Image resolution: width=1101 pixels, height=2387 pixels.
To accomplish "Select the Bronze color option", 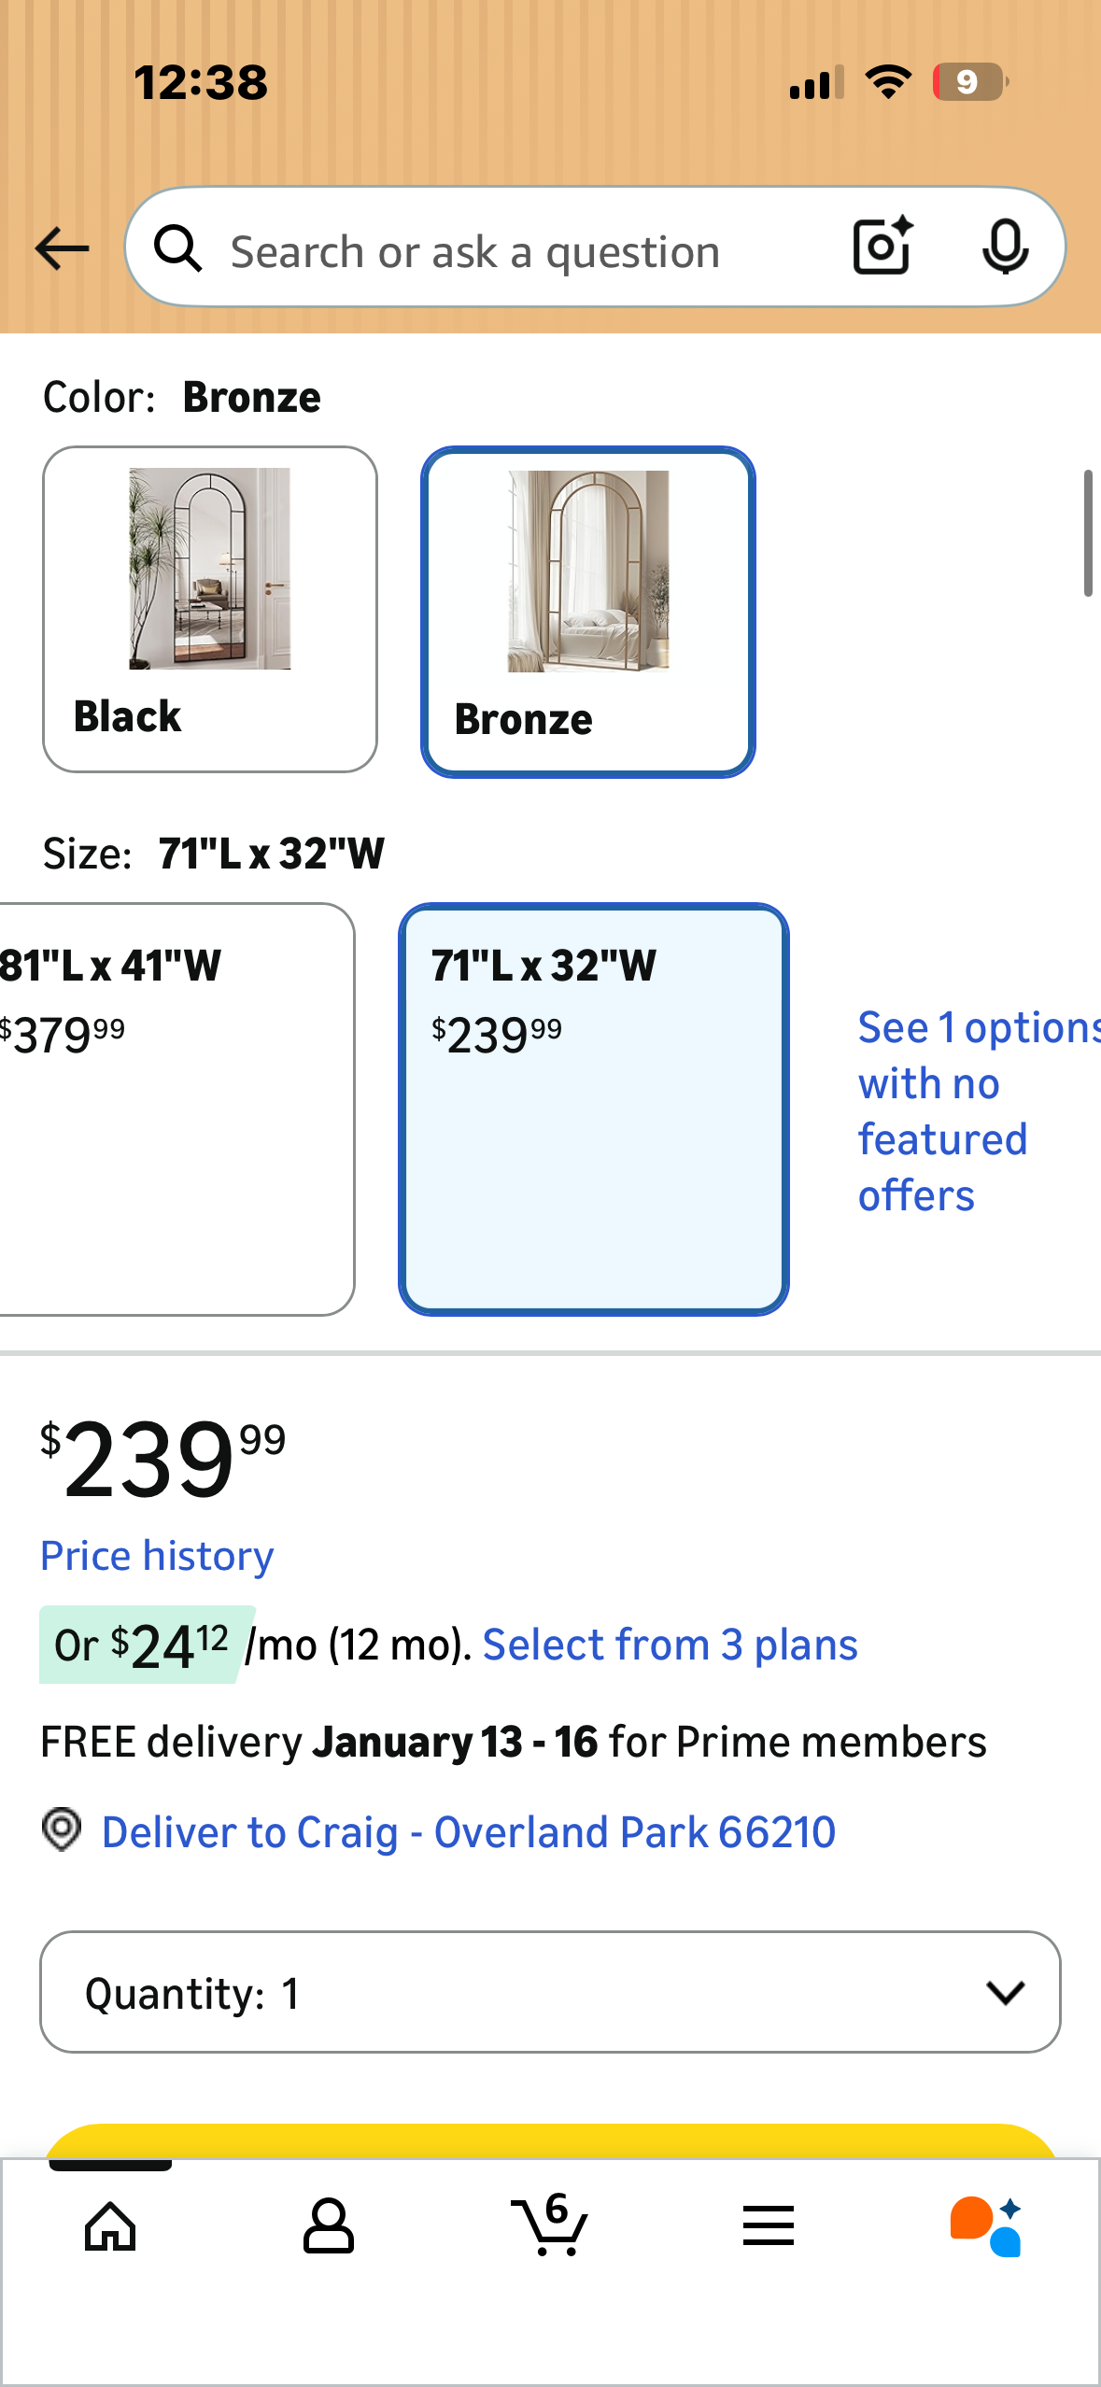I will pos(587,612).
